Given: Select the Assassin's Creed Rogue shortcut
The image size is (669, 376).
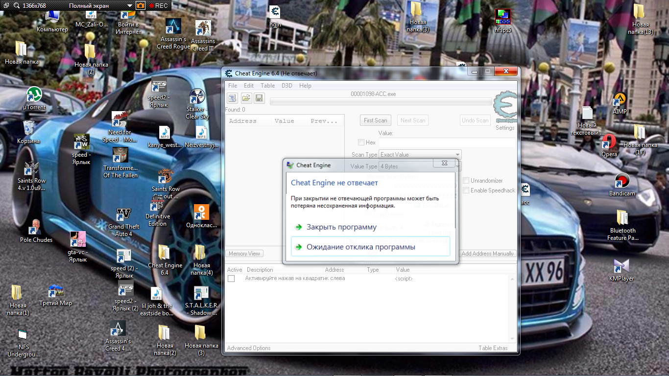Looking at the screenshot, I should 173,33.
